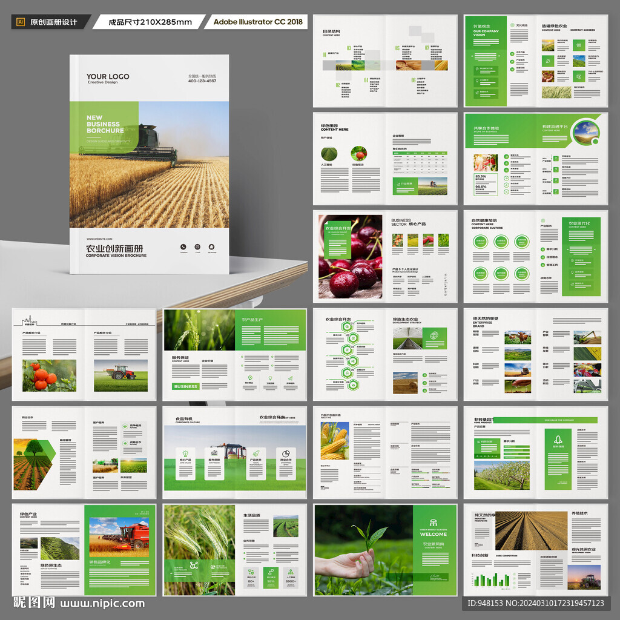
Task: Click the 自然健康加倍 heading
Action: coord(484,220)
